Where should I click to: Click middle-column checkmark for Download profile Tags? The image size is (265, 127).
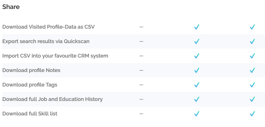[x=197, y=84]
